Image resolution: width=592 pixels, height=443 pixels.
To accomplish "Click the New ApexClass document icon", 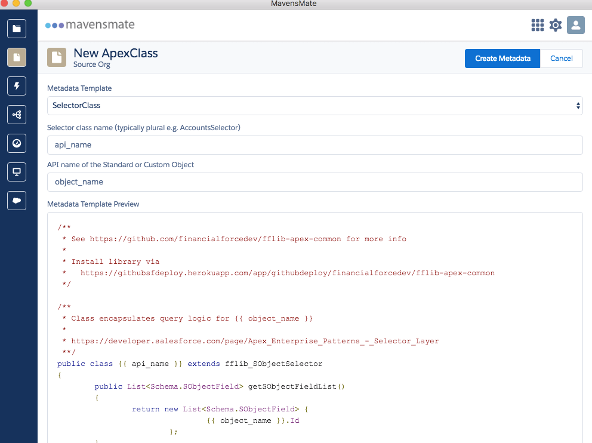I will pyautogui.click(x=57, y=57).
